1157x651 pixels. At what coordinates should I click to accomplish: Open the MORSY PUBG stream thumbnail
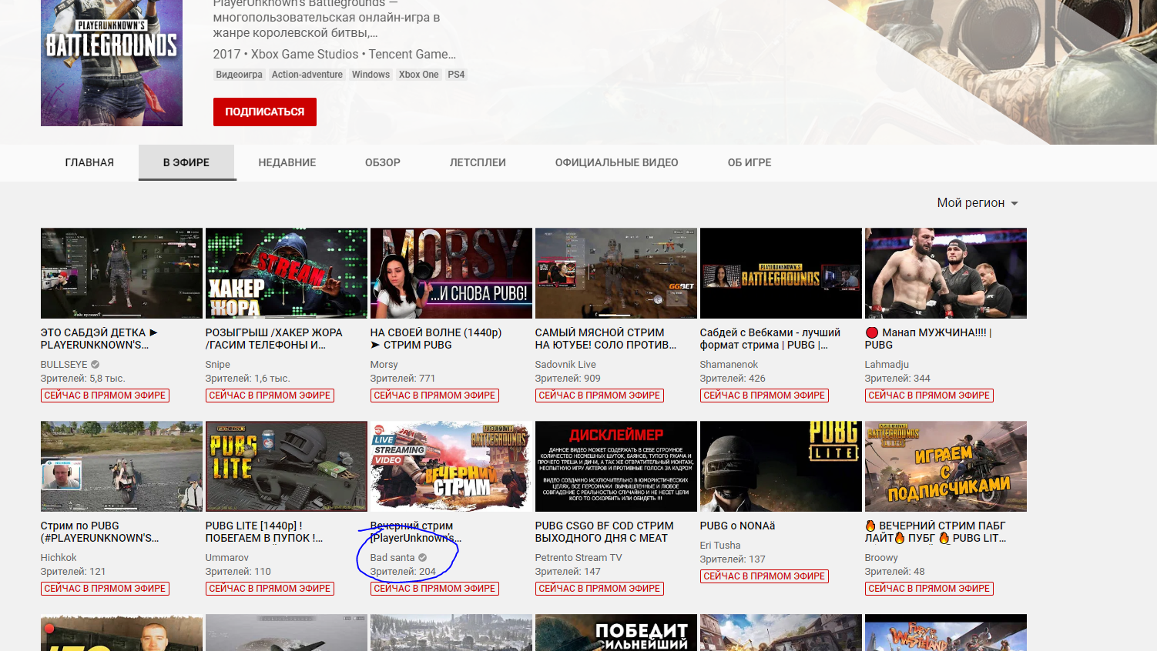(451, 273)
